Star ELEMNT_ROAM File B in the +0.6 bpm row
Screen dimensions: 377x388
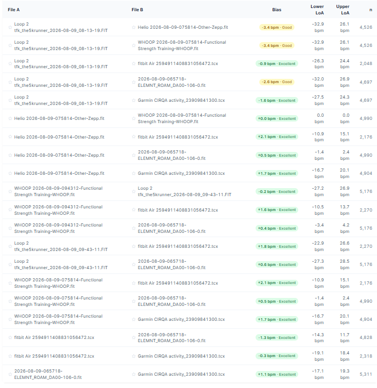(134, 264)
